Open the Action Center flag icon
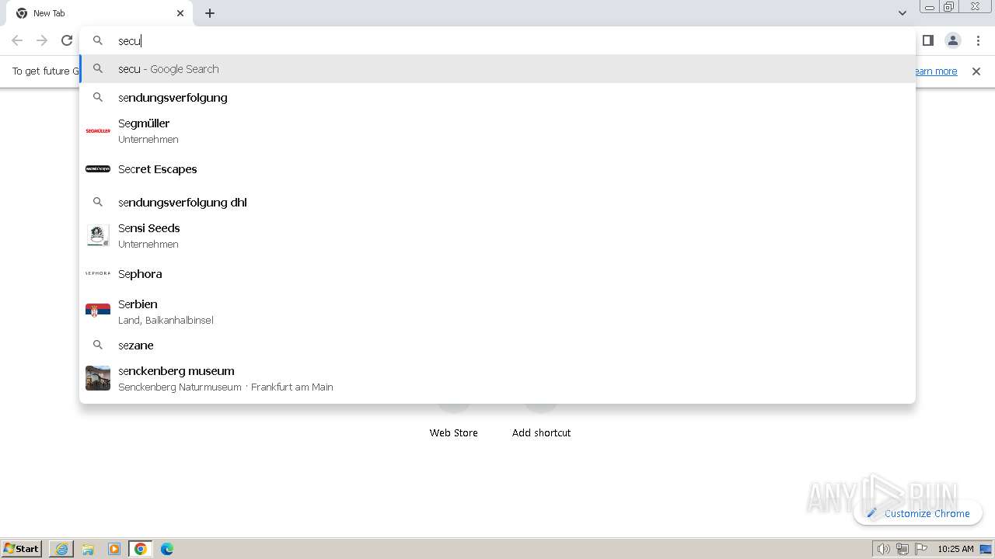Image resolution: width=995 pixels, height=559 pixels. click(921, 549)
